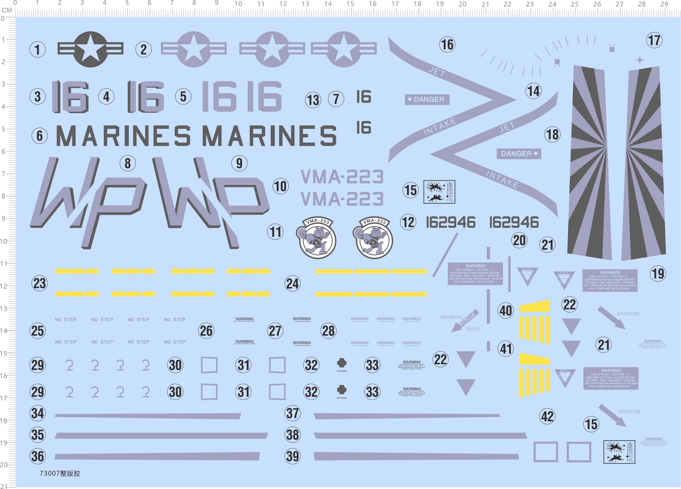Click the circled number 40 label
The width and height of the screenshot is (681, 489).
pyautogui.click(x=506, y=311)
